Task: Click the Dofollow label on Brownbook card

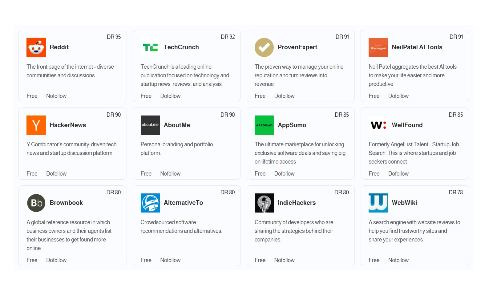Action: [56, 260]
